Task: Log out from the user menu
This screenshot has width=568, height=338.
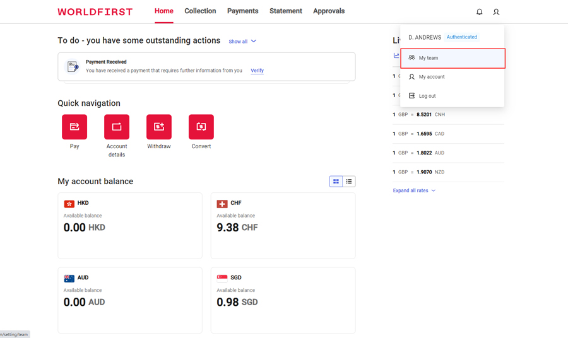Action: 427,96
